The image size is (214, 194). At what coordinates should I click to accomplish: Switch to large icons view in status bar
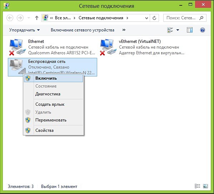click(205, 186)
